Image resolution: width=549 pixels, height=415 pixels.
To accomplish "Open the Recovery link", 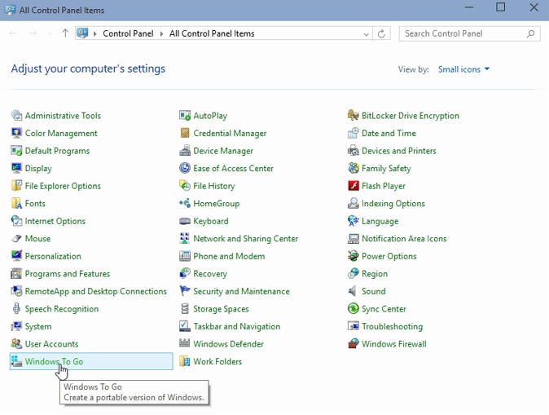I will coord(210,273).
